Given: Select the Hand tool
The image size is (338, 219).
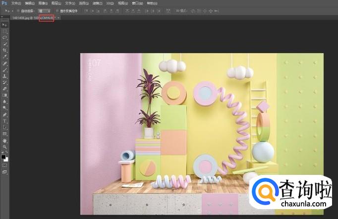Looking at the screenshot, I should [x=4, y=140].
